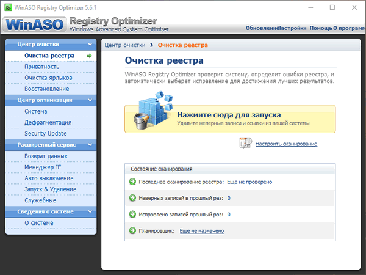
Task: Open Система in sidebar
Action: click(51, 111)
